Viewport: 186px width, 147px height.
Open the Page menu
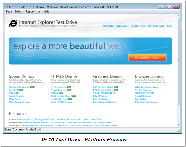point(9,12)
